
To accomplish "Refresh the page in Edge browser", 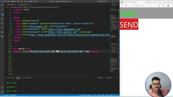I will pyautogui.click(x=127, y=6).
